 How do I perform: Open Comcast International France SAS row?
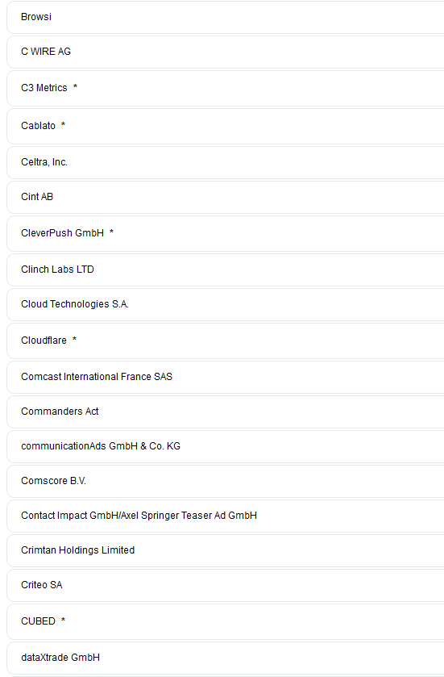tap(226, 377)
